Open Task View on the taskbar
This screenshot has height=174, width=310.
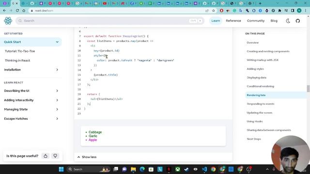point(116,169)
